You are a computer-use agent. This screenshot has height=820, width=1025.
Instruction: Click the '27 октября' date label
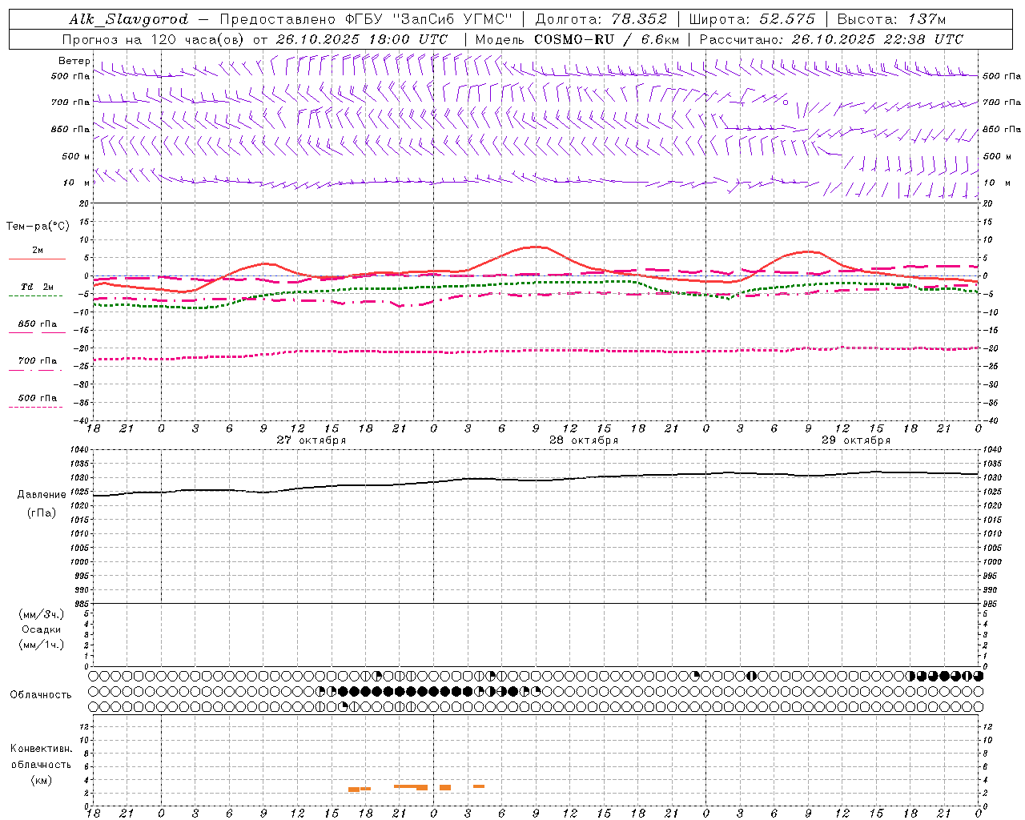point(312,440)
